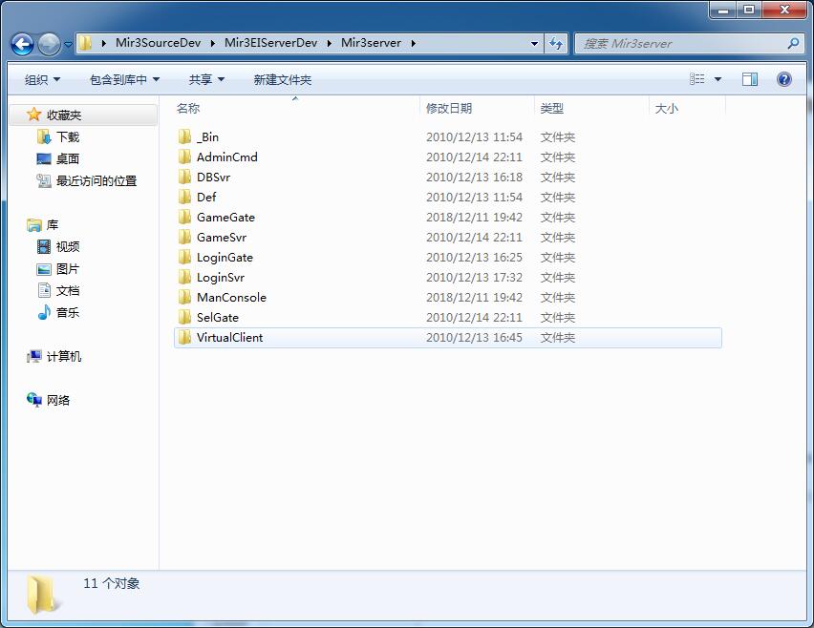Click the 计算机 computer icon
The width and height of the screenshot is (814, 628).
[35, 356]
